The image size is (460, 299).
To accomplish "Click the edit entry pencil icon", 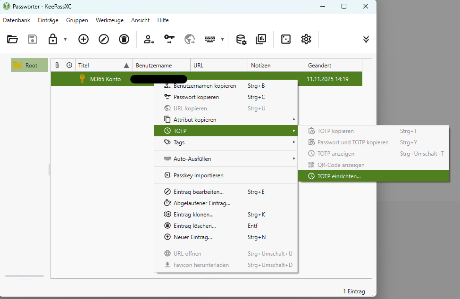I will pos(104,39).
